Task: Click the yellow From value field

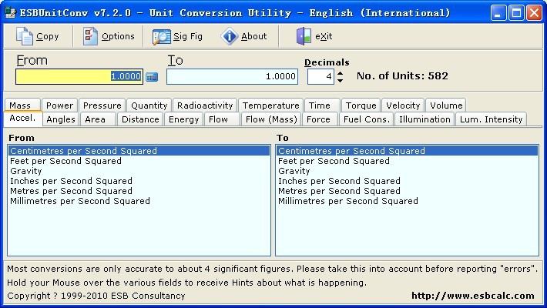Action: point(79,77)
